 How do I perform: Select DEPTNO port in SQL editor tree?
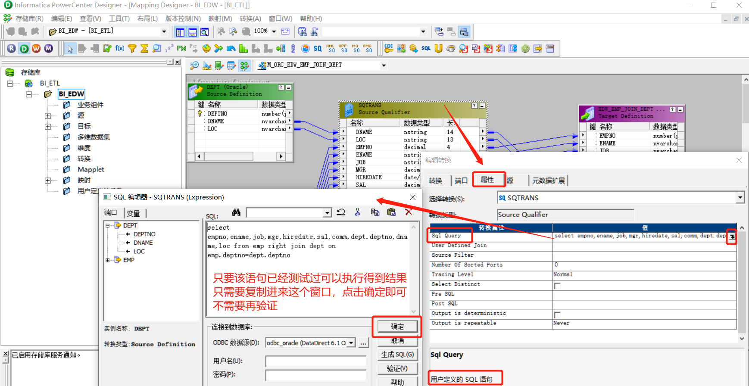click(144, 234)
